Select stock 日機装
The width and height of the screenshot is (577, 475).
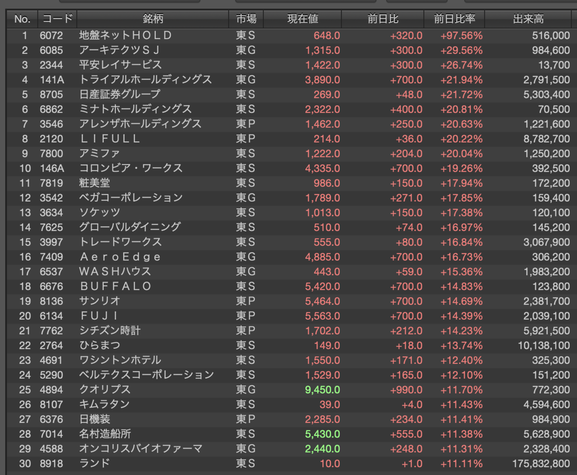pos(94,419)
